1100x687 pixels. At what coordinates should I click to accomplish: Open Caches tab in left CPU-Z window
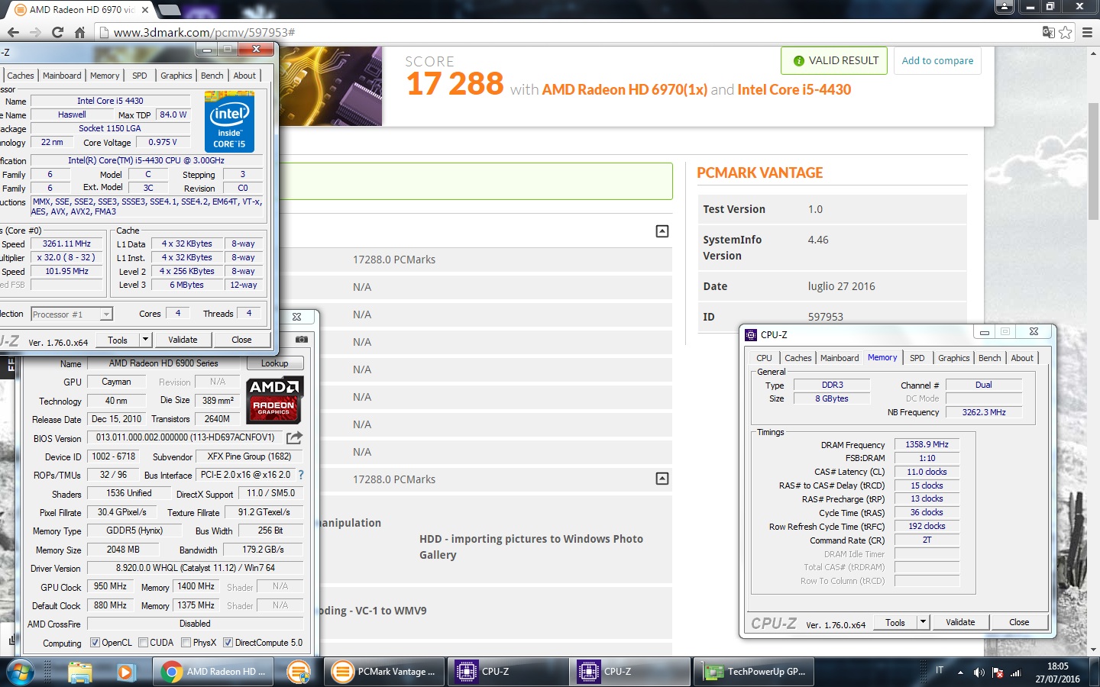point(21,76)
